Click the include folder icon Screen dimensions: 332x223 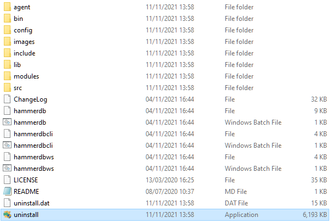(x=7, y=53)
